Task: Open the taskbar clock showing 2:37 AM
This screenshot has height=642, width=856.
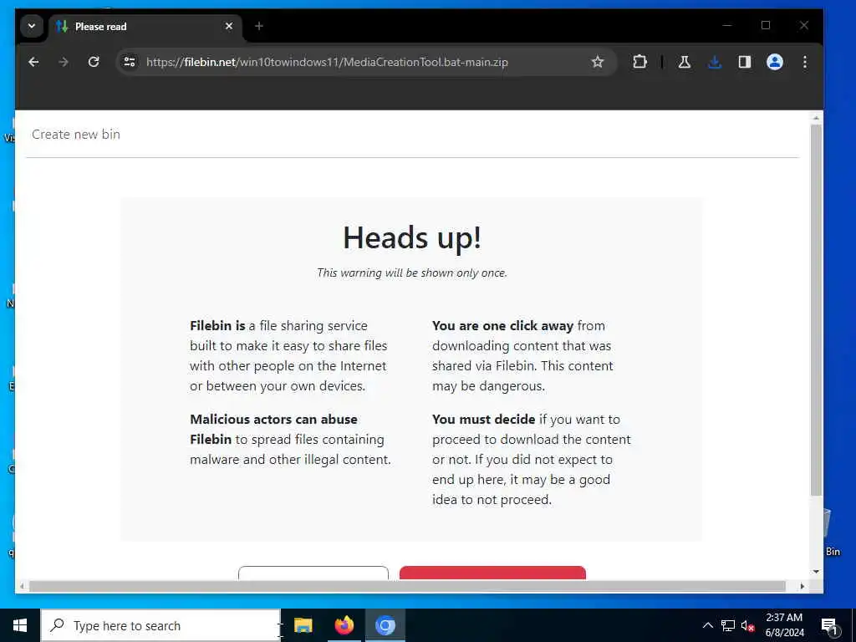Action: pyautogui.click(x=784, y=625)
